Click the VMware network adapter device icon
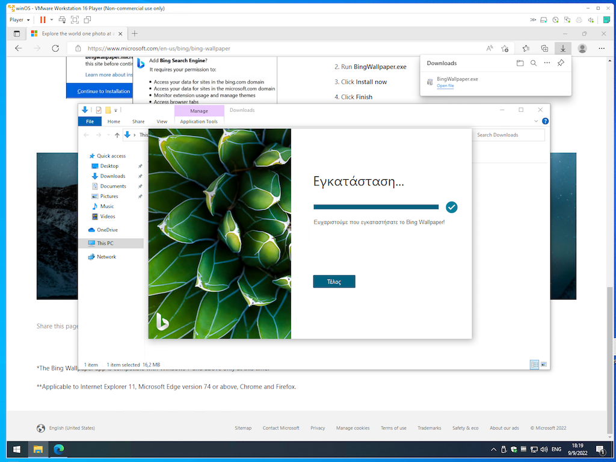 coord(567,20)
